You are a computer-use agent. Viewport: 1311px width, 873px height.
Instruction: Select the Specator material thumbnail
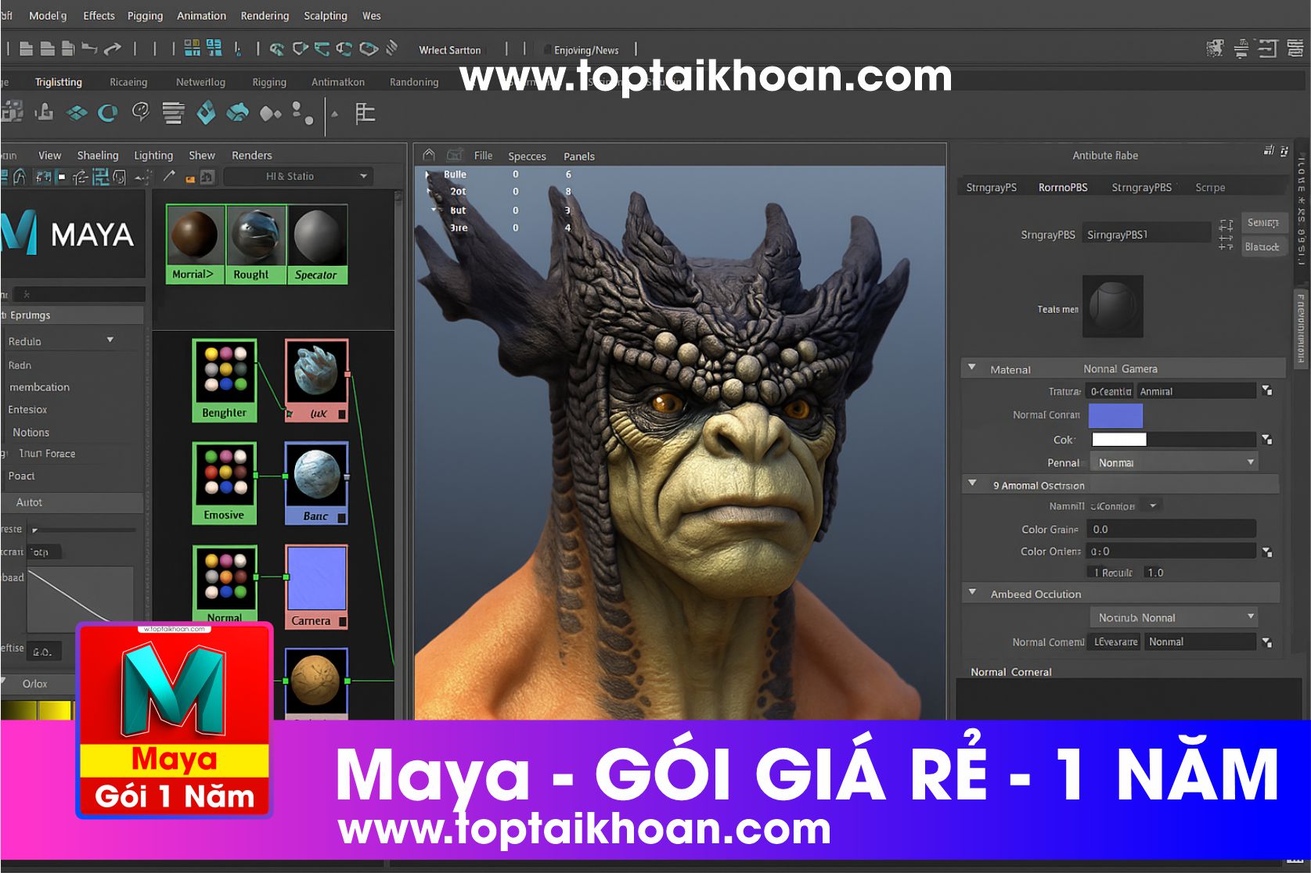[317, 243]
